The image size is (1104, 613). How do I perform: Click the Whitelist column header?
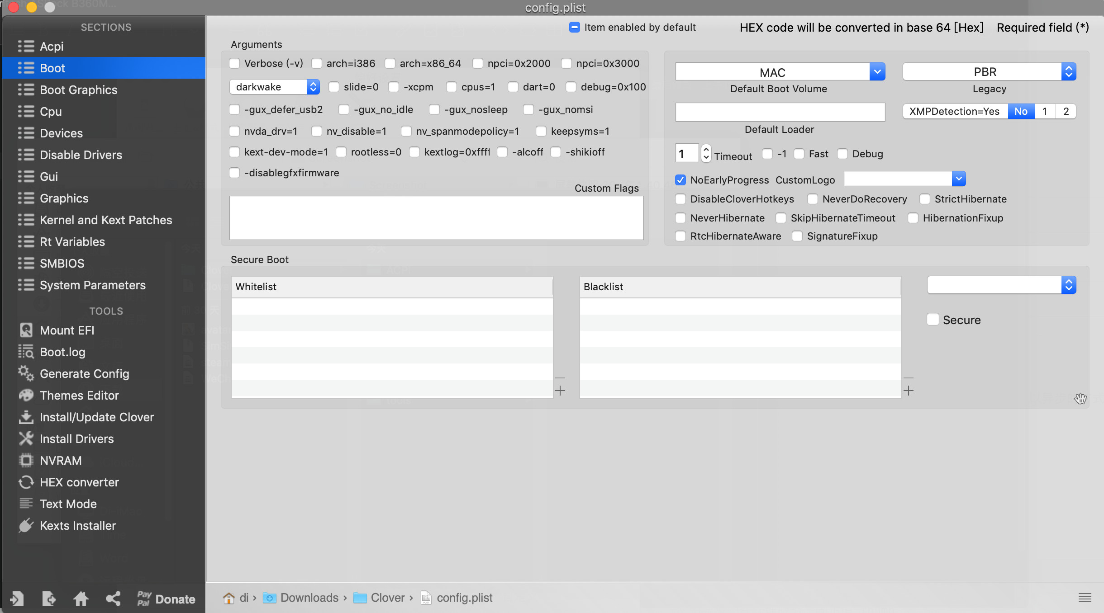392,287
